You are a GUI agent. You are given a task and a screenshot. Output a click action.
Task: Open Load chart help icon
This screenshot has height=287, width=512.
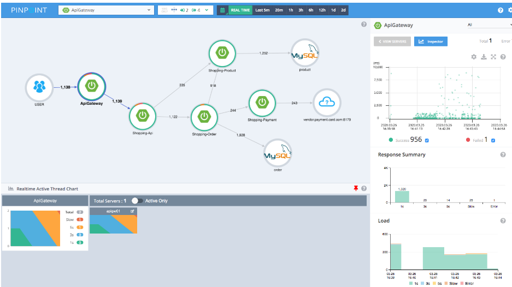click(x=503, y=221)
